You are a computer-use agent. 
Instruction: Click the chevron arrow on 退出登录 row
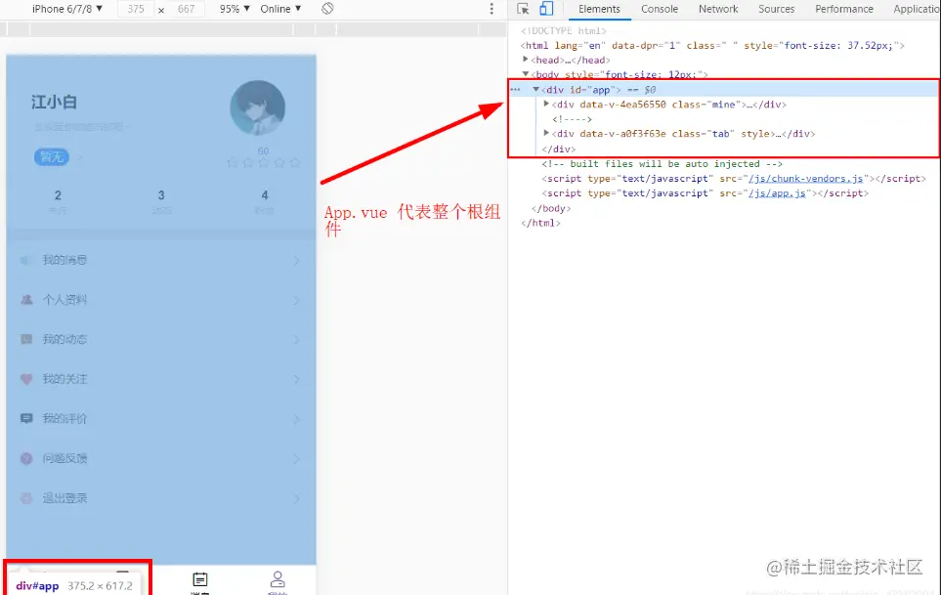(x=296, y=498)
